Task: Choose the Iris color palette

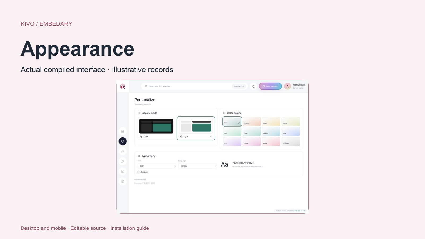Action: point(232,142)
